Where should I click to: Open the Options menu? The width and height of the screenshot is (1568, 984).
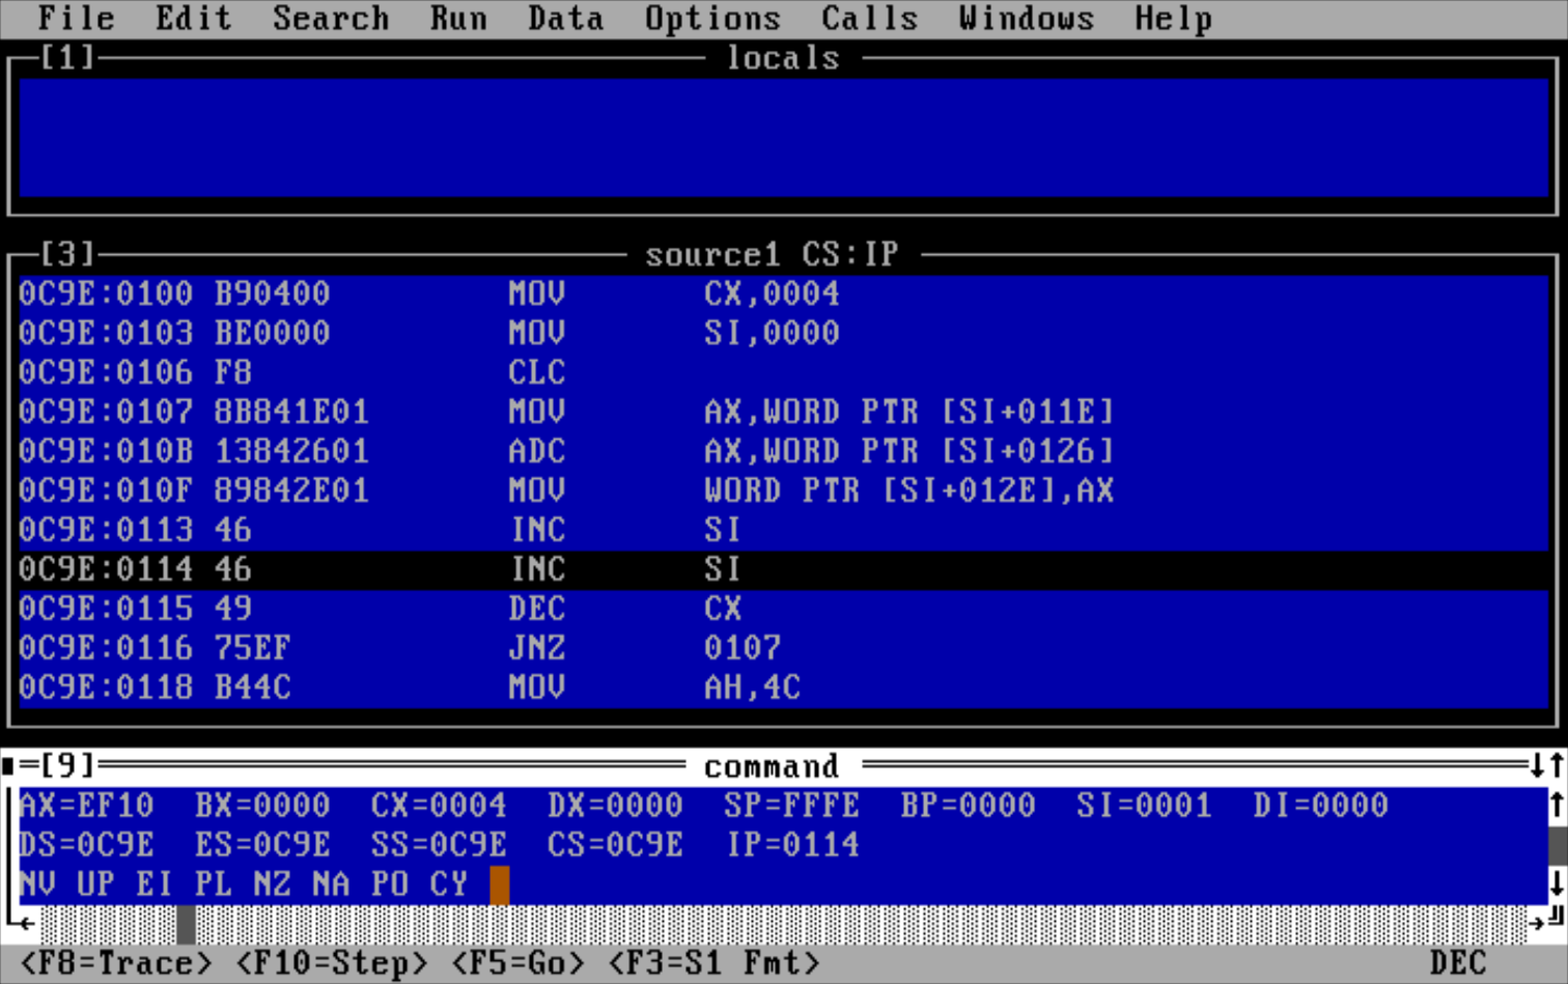click(x=713, y=18)
